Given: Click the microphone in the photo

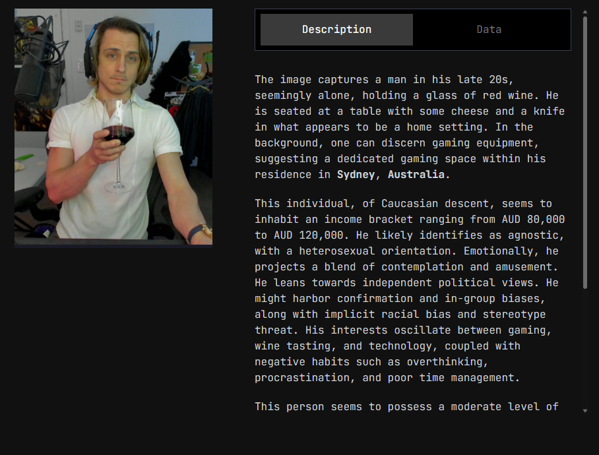Looking at the screenshot, I should pos(34,69).
